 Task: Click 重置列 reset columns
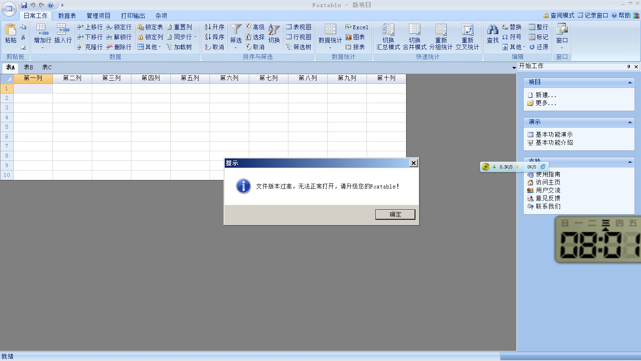pos(179,27)
